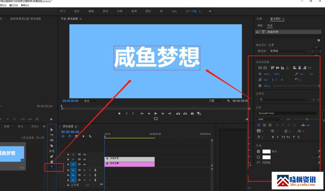Go to Out point in Program monitor
Screen dimensions: 325x191
point(170,114)
